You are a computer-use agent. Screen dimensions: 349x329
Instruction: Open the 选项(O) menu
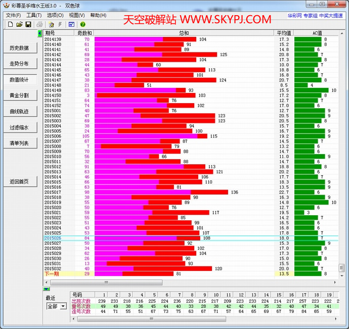[x=55, y=16]
